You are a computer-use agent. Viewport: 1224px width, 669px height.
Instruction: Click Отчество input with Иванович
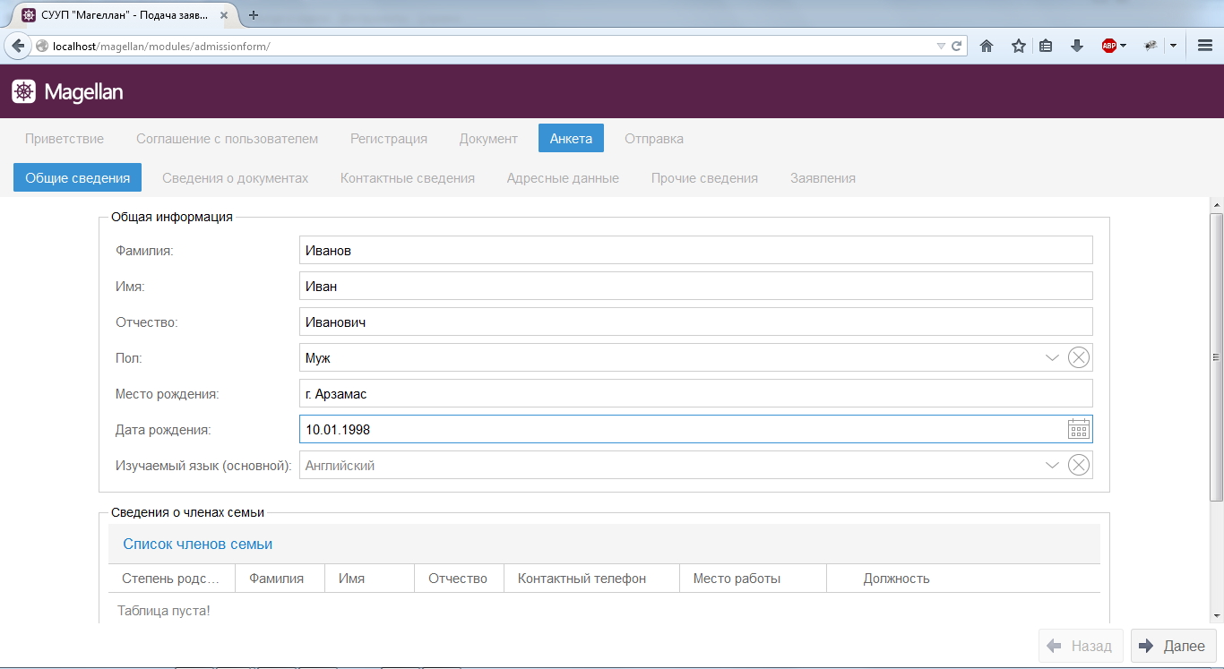click(x=695, y=322)
